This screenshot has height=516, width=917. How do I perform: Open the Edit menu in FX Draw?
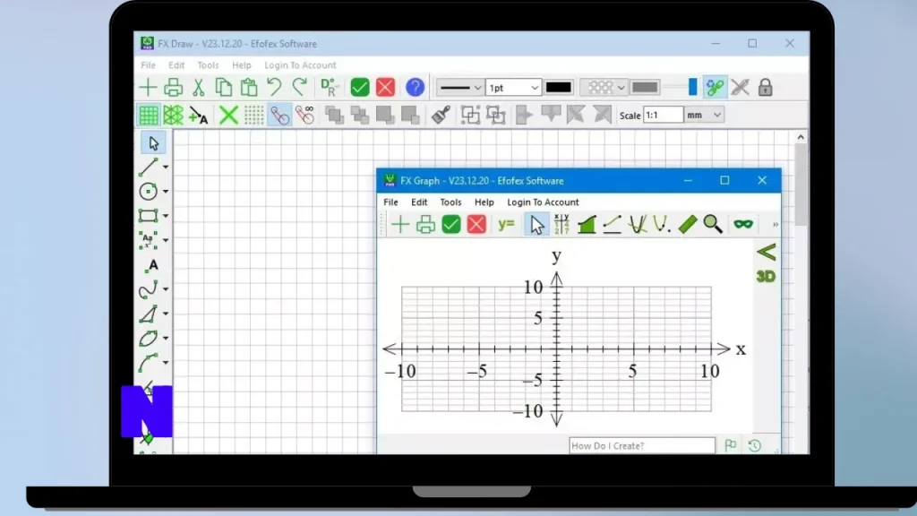[176, 64]
